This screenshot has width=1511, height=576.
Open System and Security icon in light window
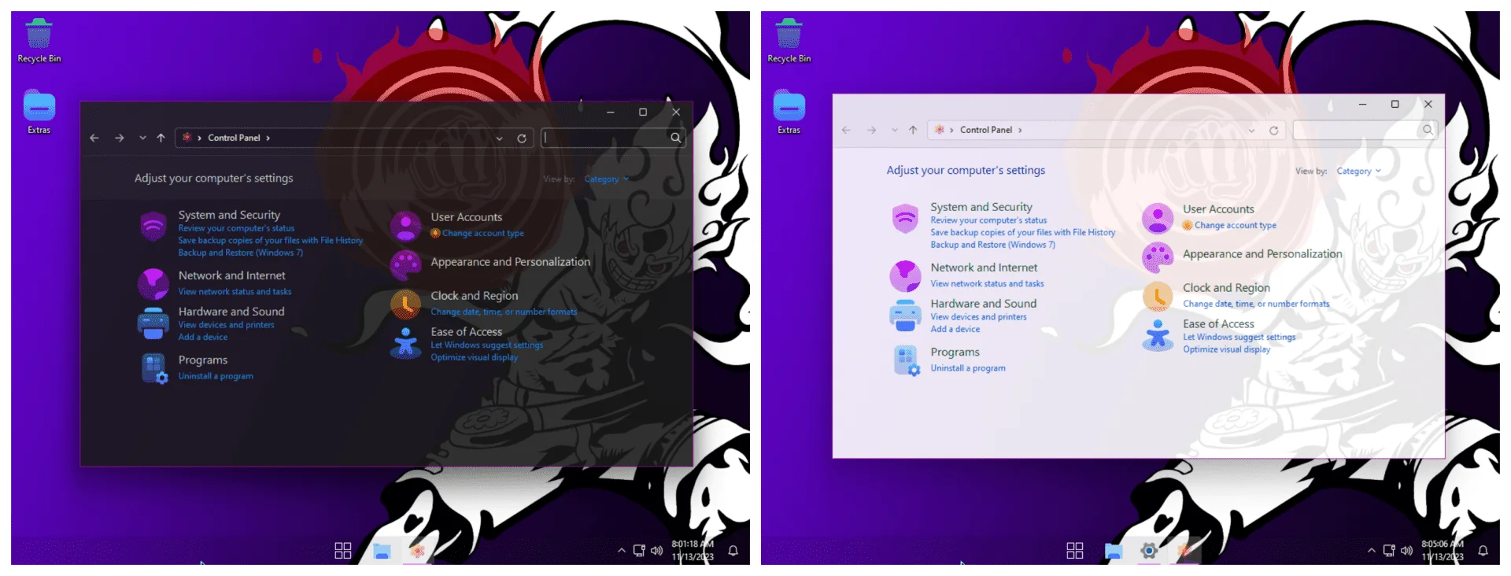point(906,218)
